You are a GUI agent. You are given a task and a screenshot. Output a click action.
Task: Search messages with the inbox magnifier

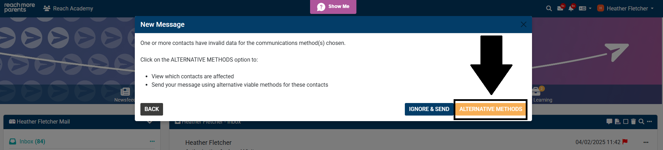tap(641, 121)
